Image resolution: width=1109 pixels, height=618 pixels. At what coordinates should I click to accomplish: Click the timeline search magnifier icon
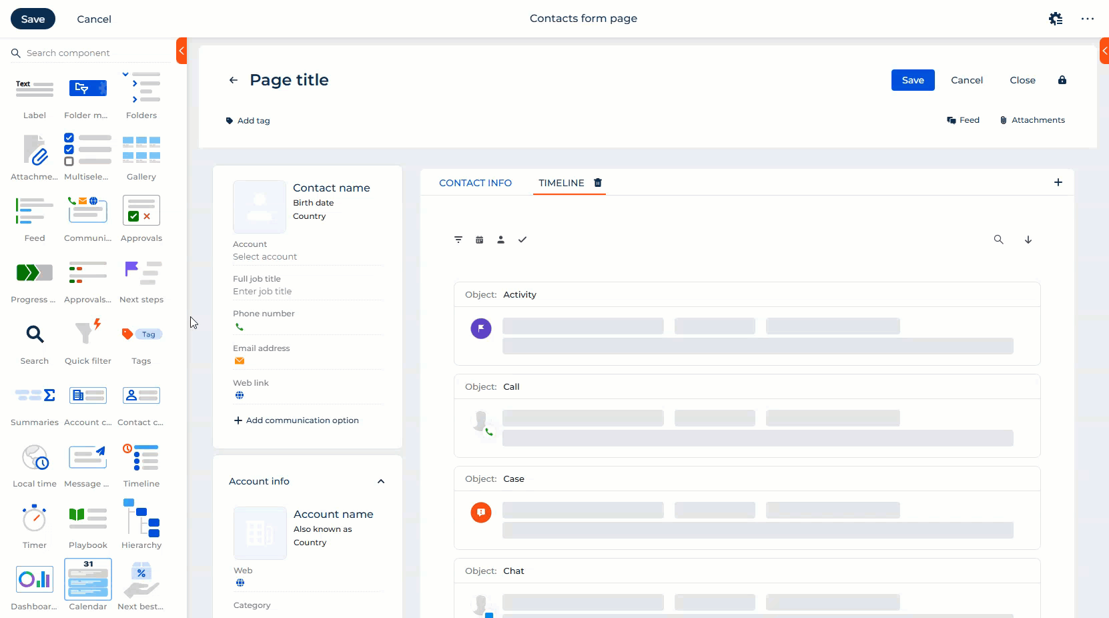pos(998,240)
